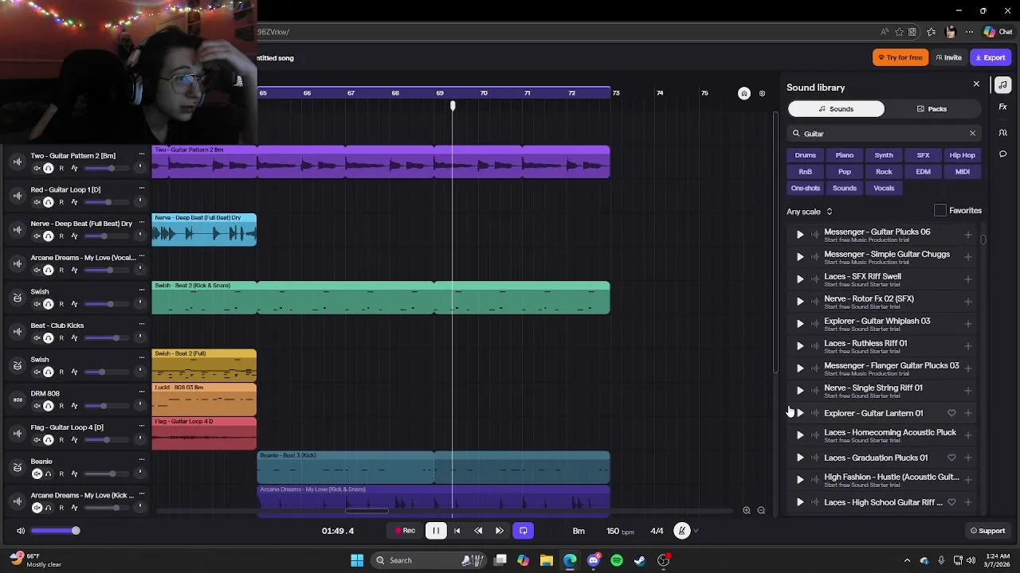Arm record on Nerve - Deep Beat track
Screen dimensions: 1020x573
pos(61,236)
